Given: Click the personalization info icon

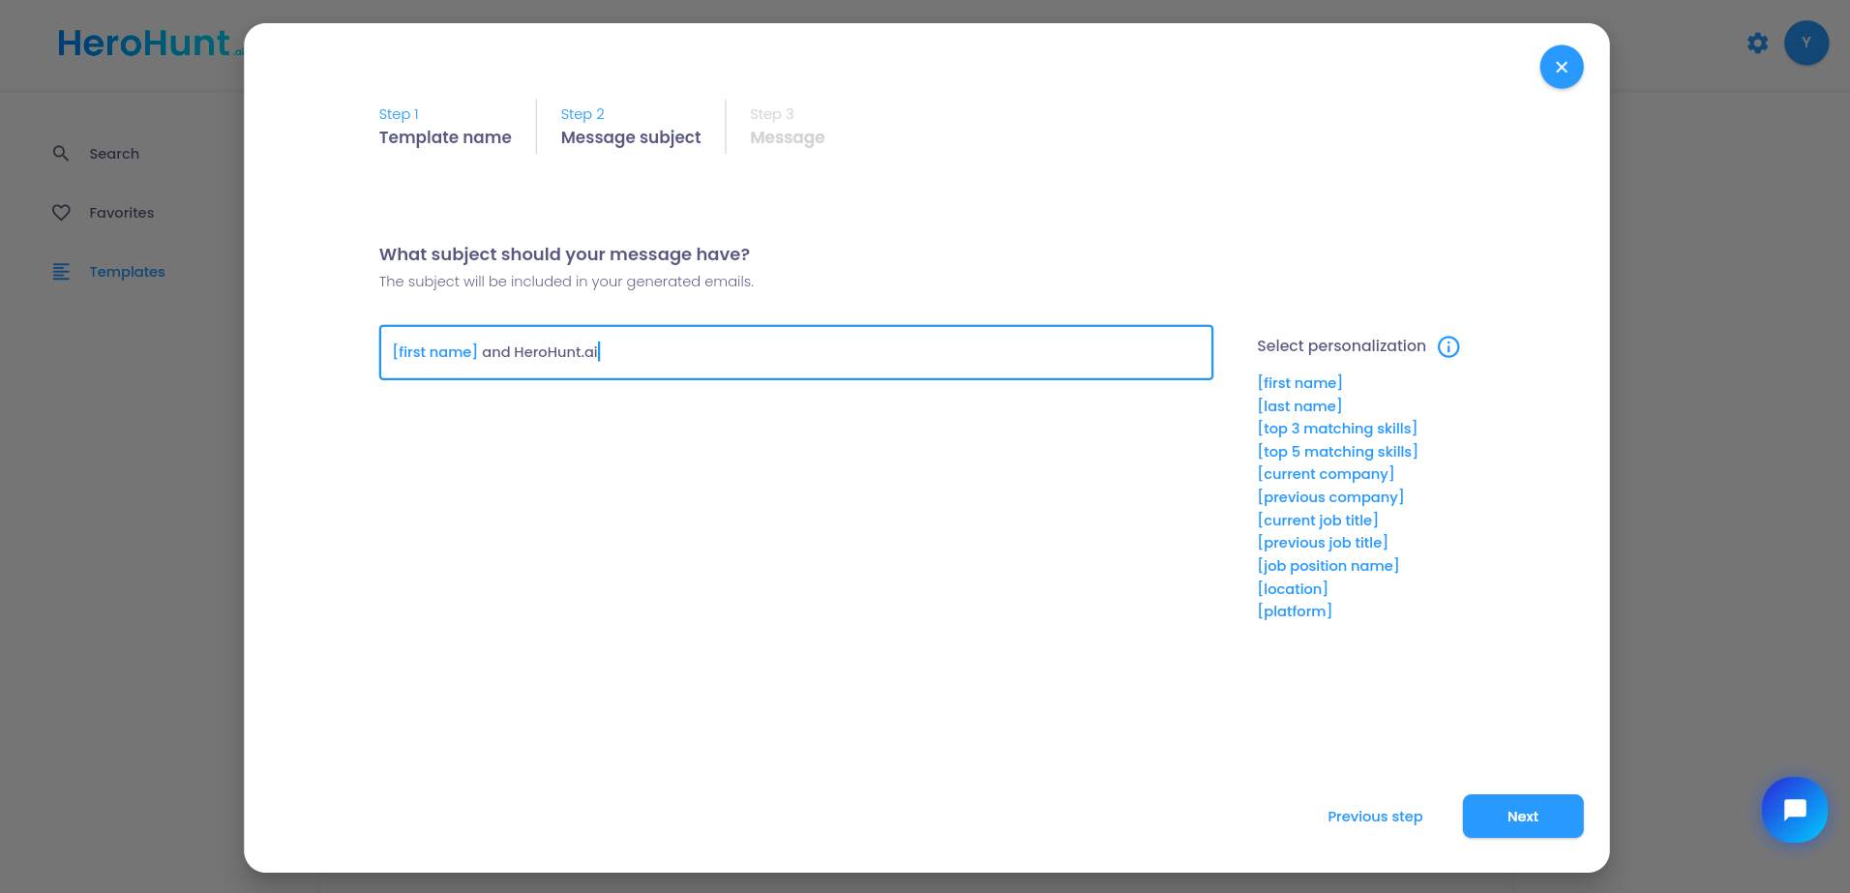Looking at the screenshot, I should click(1447, 346).
